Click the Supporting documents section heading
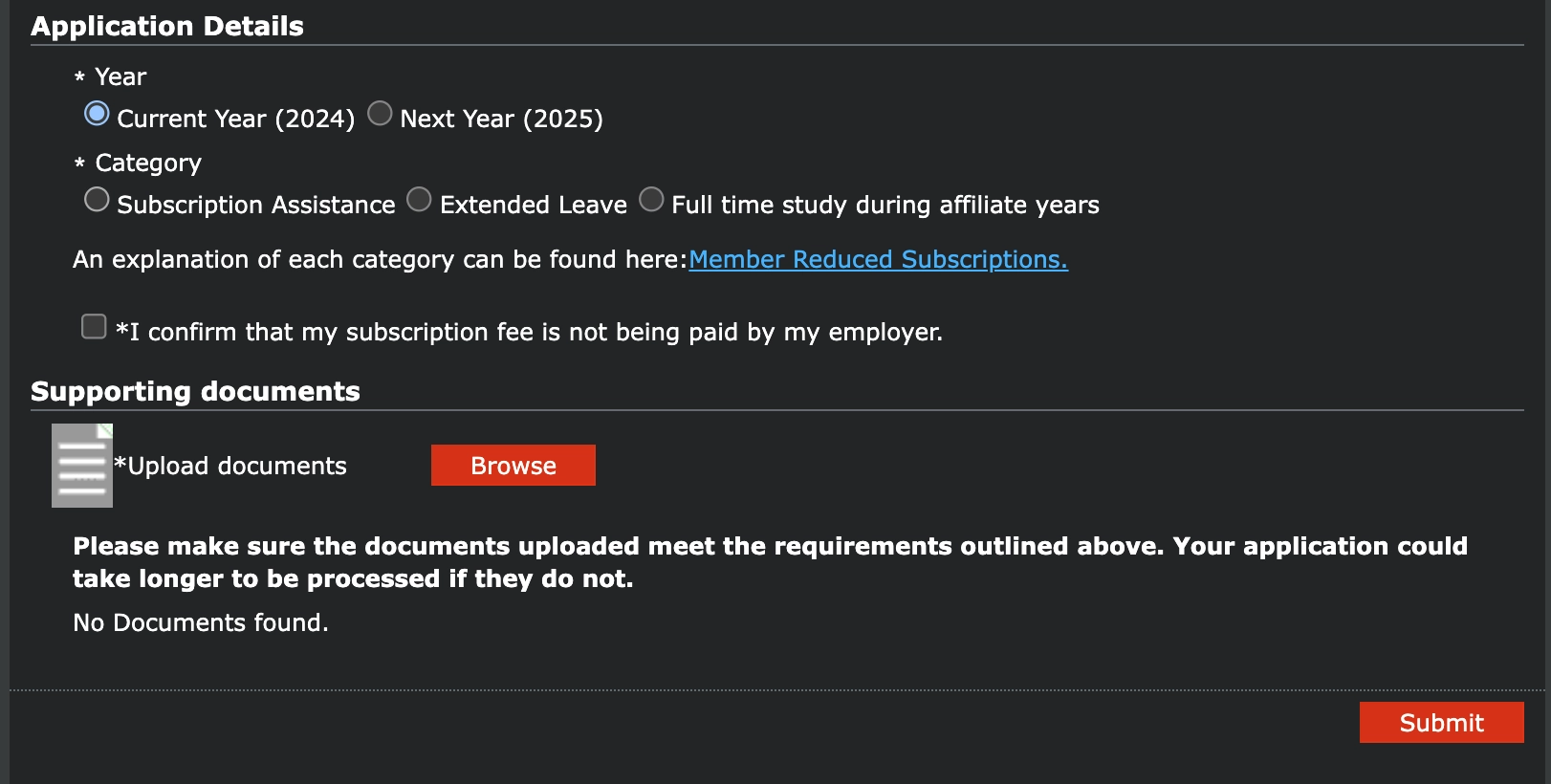This screenshot has width=1551, height=784. pyautogui.click(x=195, y=391)
